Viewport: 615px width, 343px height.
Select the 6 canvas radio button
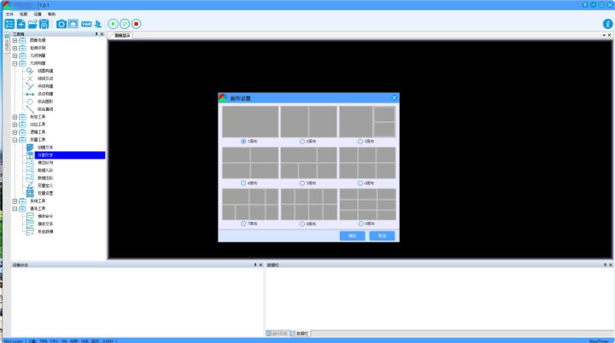pos(360,183)
